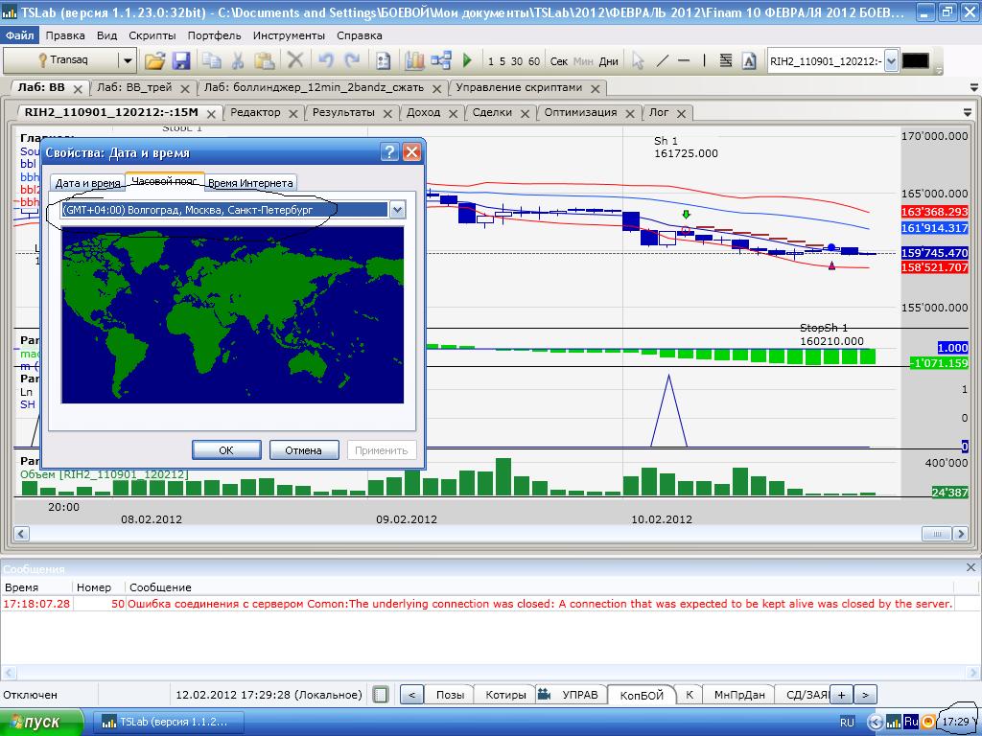Click the chart bars icon in toolbar
This screenshot has height=736, width=982.
click(x=414, y=60)
